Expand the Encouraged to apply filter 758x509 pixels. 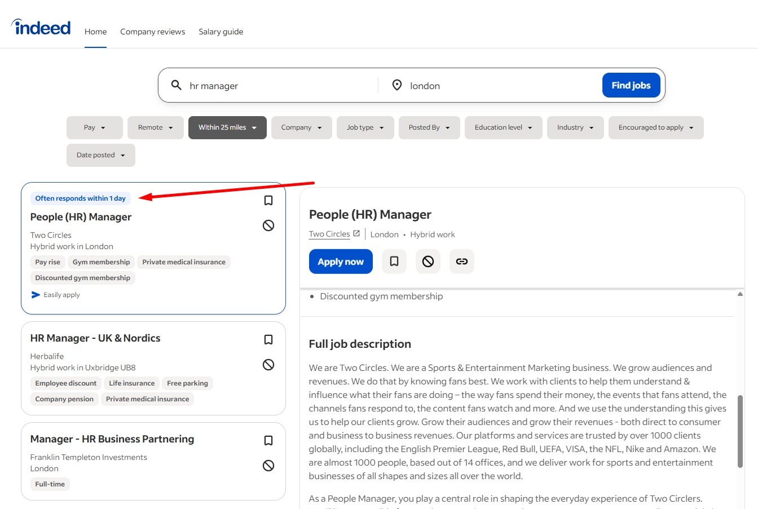tap(656, 127)
